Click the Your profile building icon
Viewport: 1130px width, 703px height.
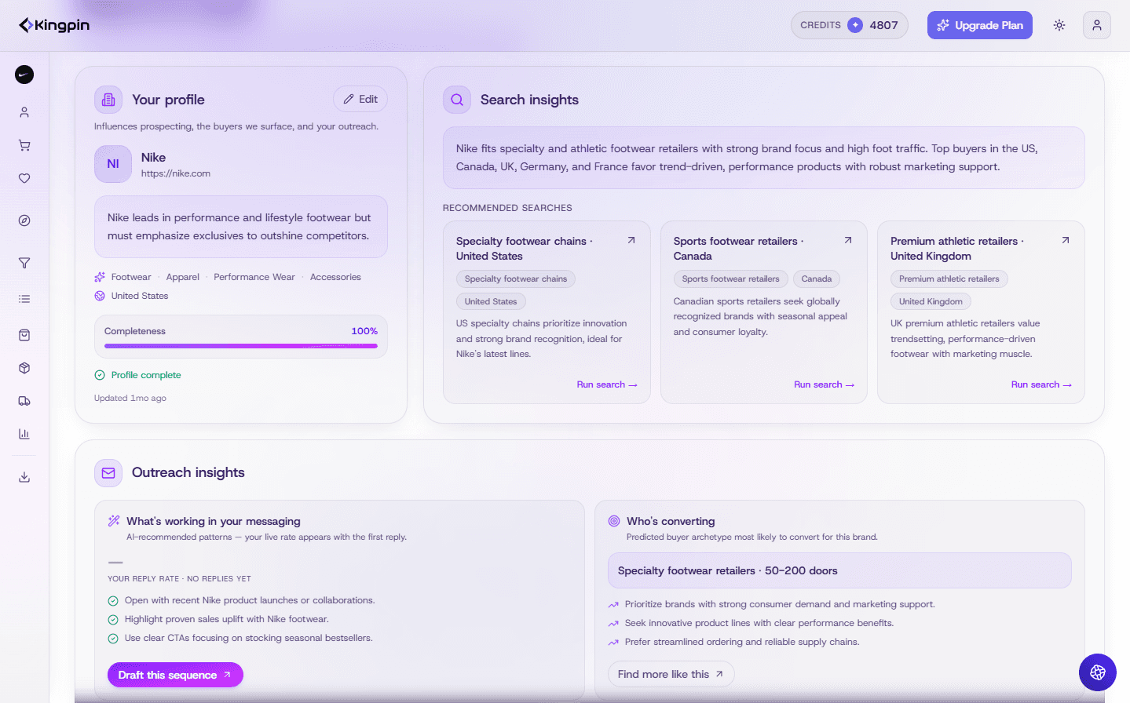108,100
